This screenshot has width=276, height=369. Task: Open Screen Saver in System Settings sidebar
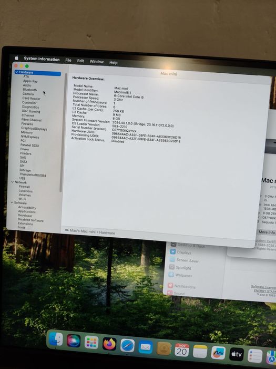pos(184,260)
